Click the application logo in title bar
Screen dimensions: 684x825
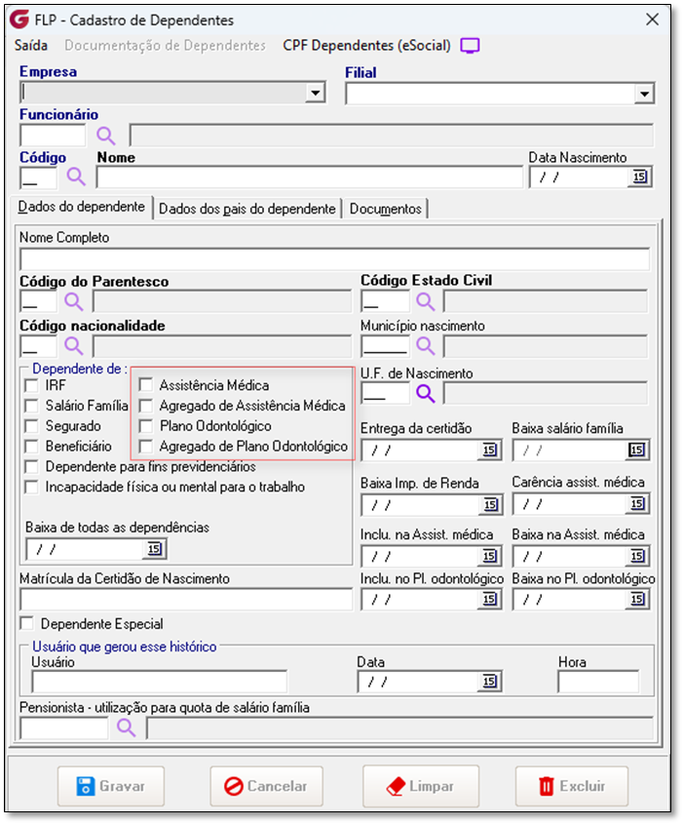[x=19, y=20]
